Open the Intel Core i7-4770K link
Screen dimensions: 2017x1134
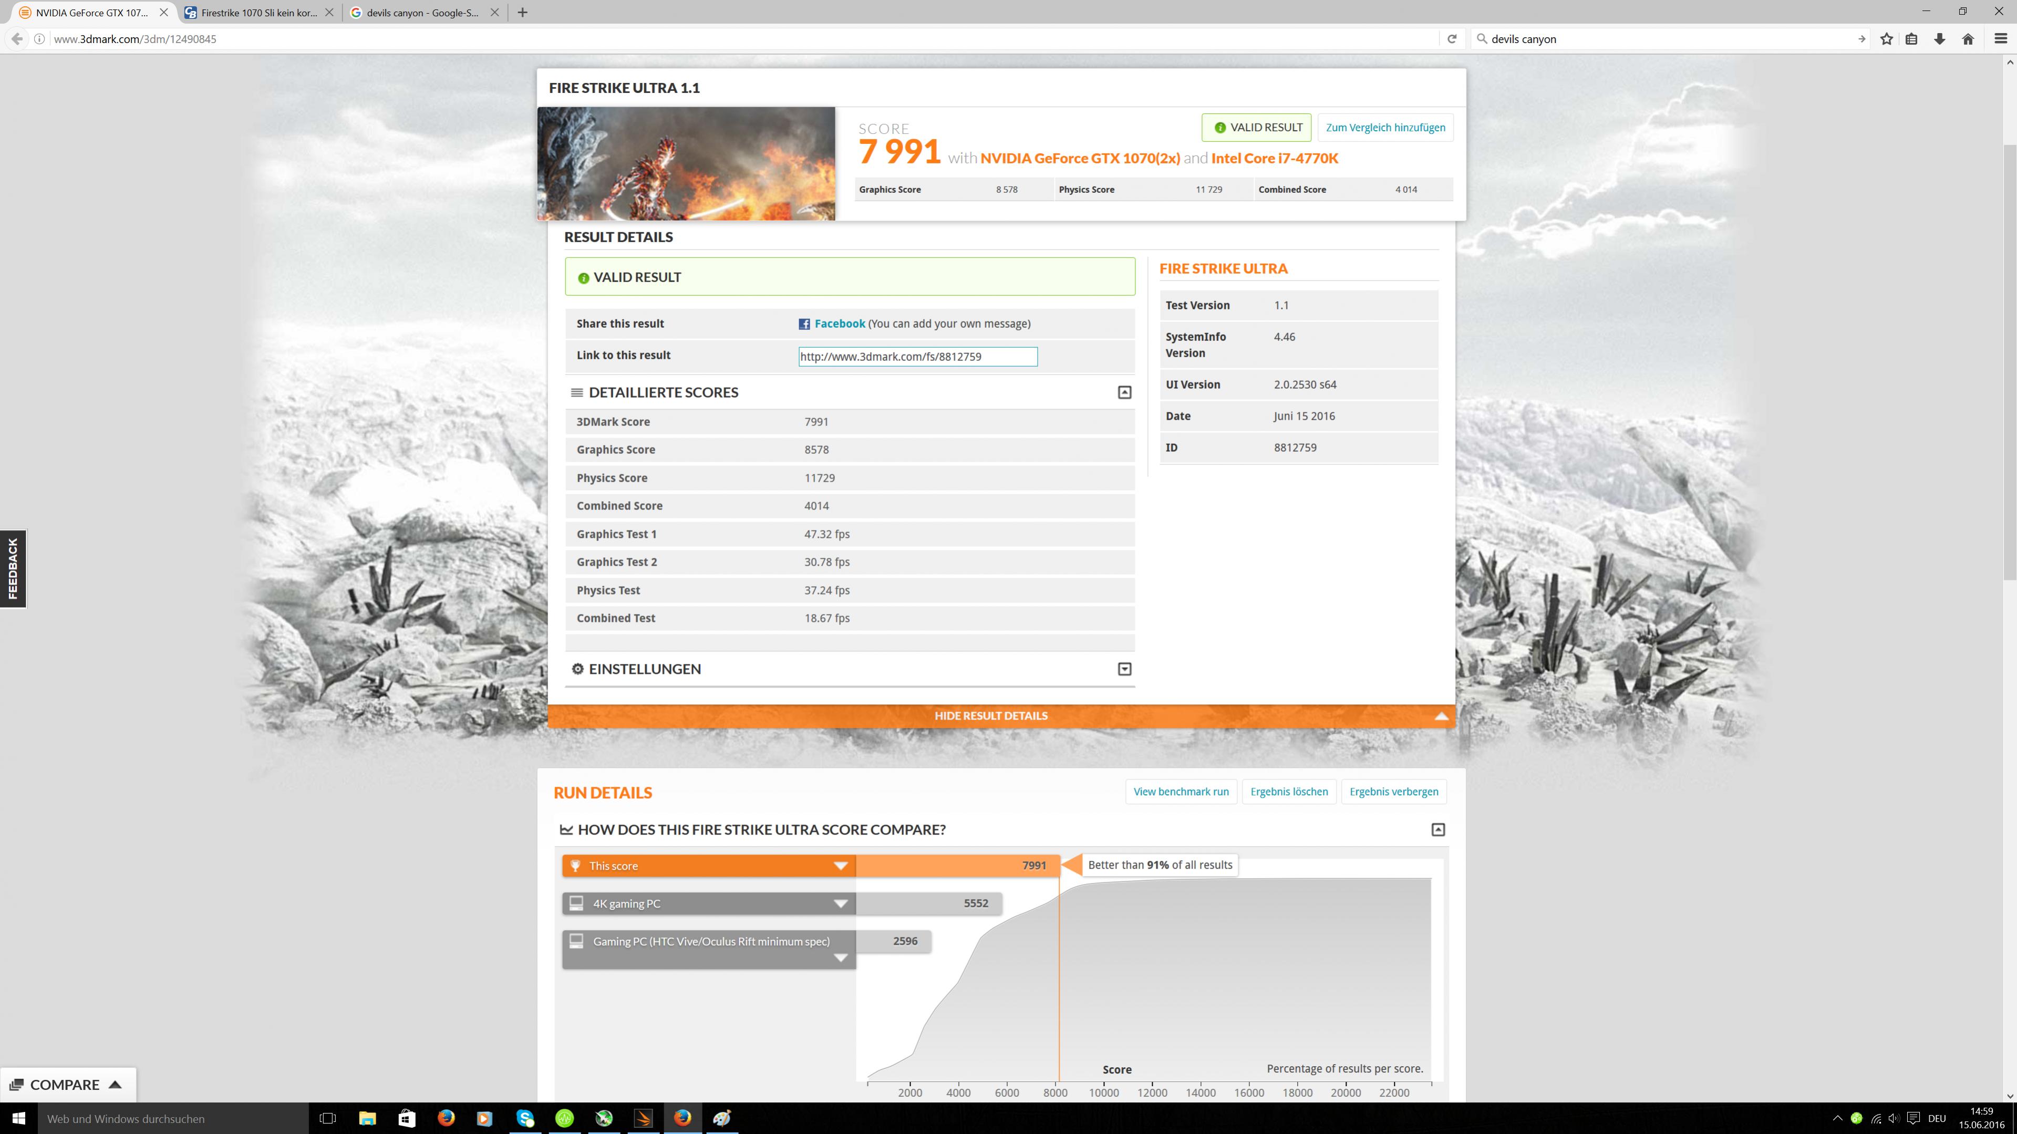point(1275,158)
